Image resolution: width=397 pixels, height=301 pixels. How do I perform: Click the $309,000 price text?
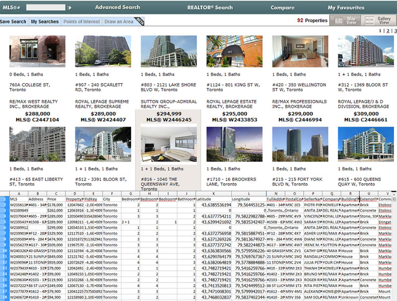pos(366,114)
